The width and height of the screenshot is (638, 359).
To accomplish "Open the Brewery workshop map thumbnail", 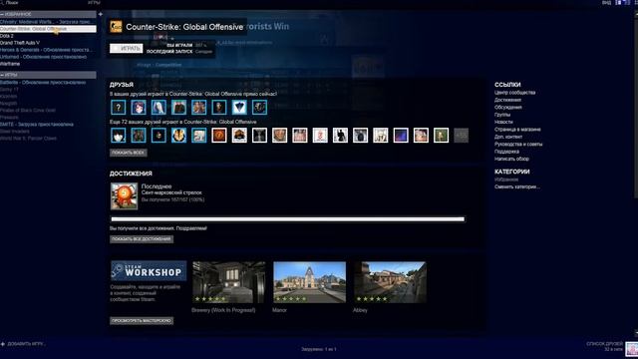I will pos(229,282).
